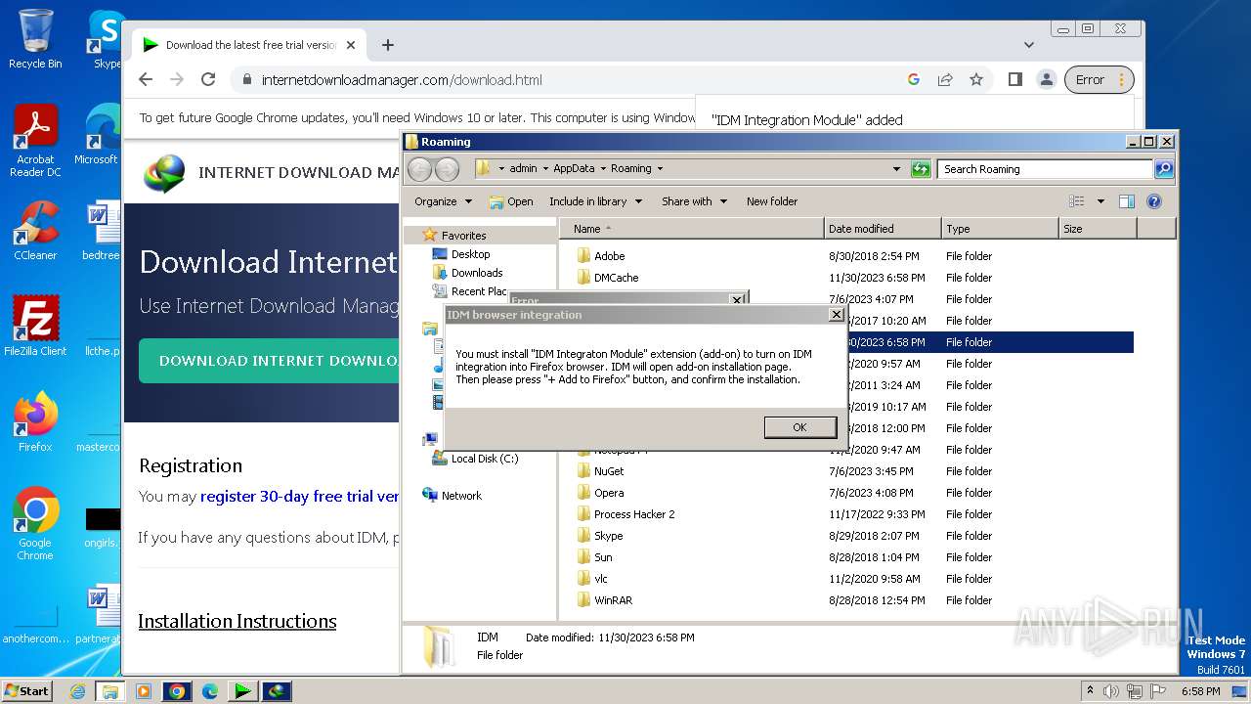The width and height of the screenshot is (1251, 704).
Task: Click New folder in Explorer toolbar
Action: [x=772, y=201]
